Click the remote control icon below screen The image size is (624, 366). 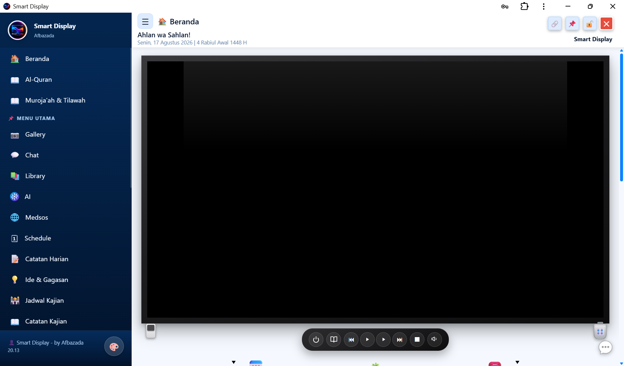pos(600,331)
